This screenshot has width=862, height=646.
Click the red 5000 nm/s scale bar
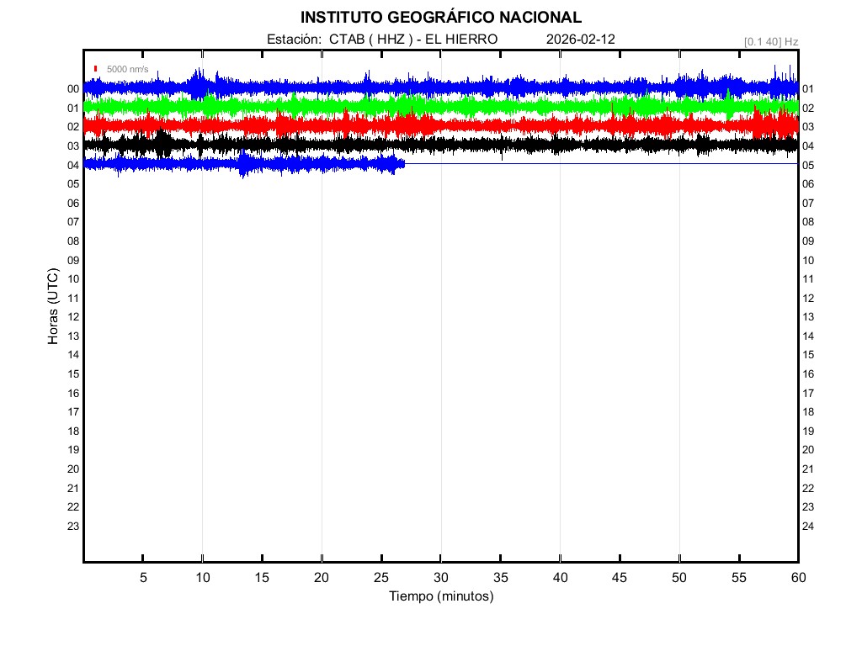point(97,68)
